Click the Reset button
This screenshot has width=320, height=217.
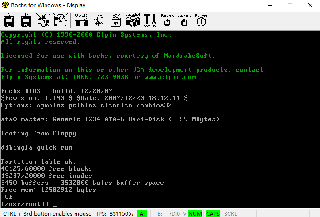(x=168, y=20)
